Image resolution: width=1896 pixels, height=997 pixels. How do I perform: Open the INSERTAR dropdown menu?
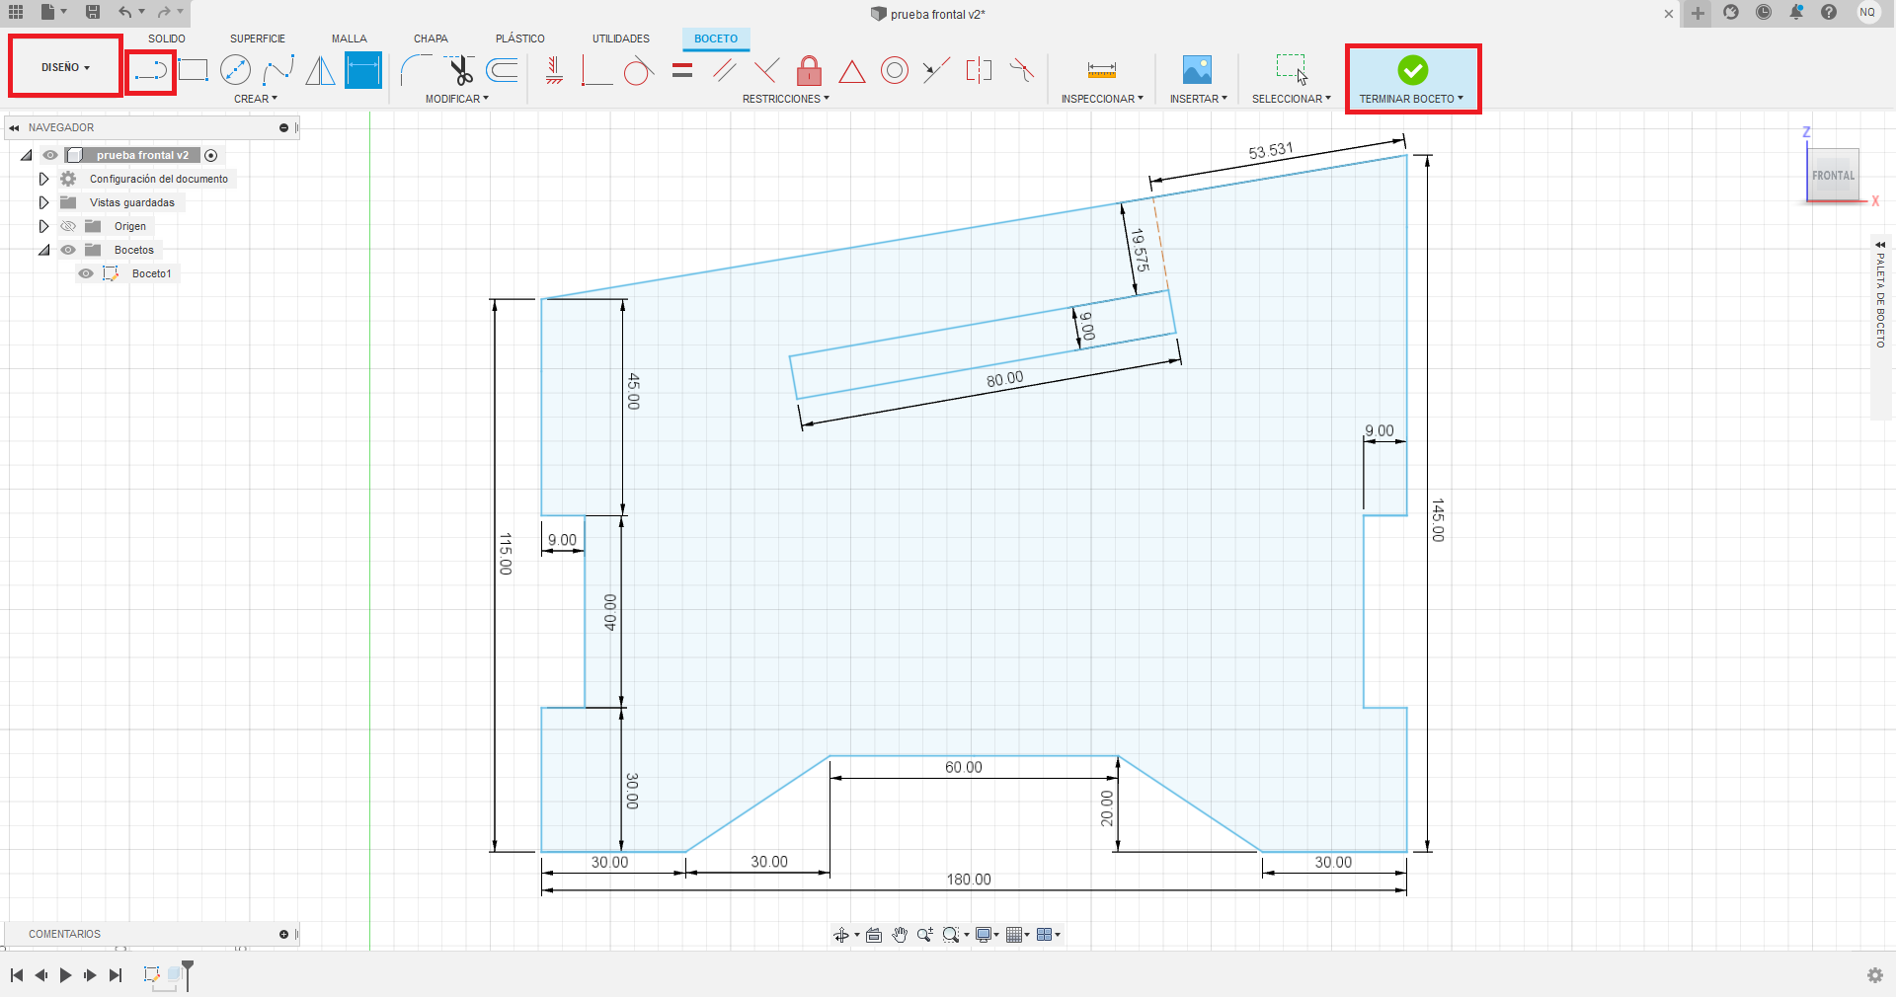click(x=1199, y=99)
